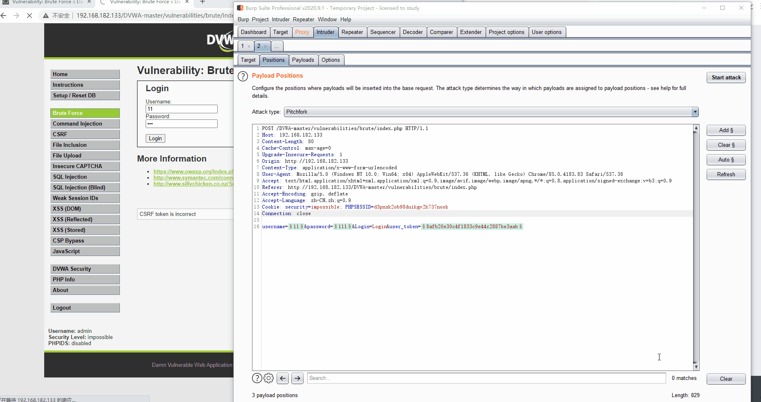
Task: Click the Auto § button
Action: [x=726, y=160]
